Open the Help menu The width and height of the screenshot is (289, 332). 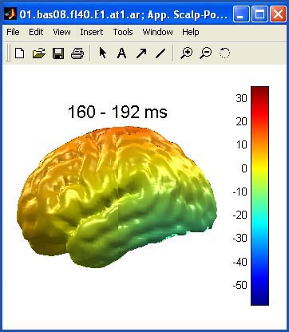click(x=191, y=32)
